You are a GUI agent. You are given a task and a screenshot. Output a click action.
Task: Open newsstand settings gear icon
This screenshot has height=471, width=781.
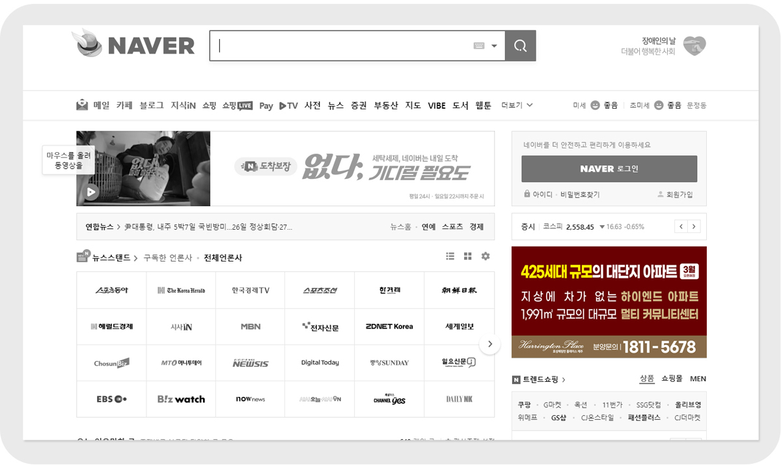click(486, 256)
